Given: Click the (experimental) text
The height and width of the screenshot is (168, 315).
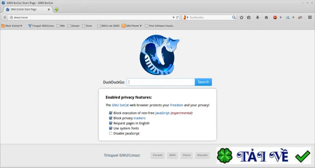Looking at the screenshot, I should click(182, 113).
